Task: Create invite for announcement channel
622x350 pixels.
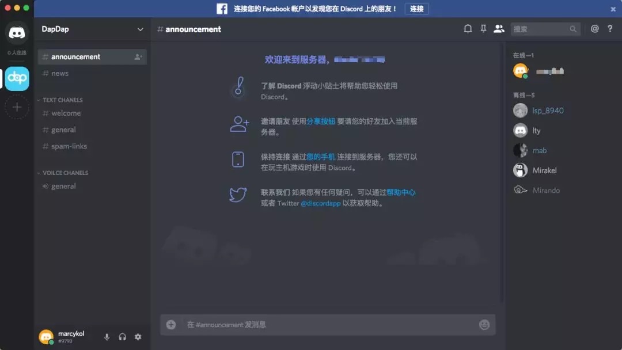Action: pyautogui.click(x=138, y=57)
